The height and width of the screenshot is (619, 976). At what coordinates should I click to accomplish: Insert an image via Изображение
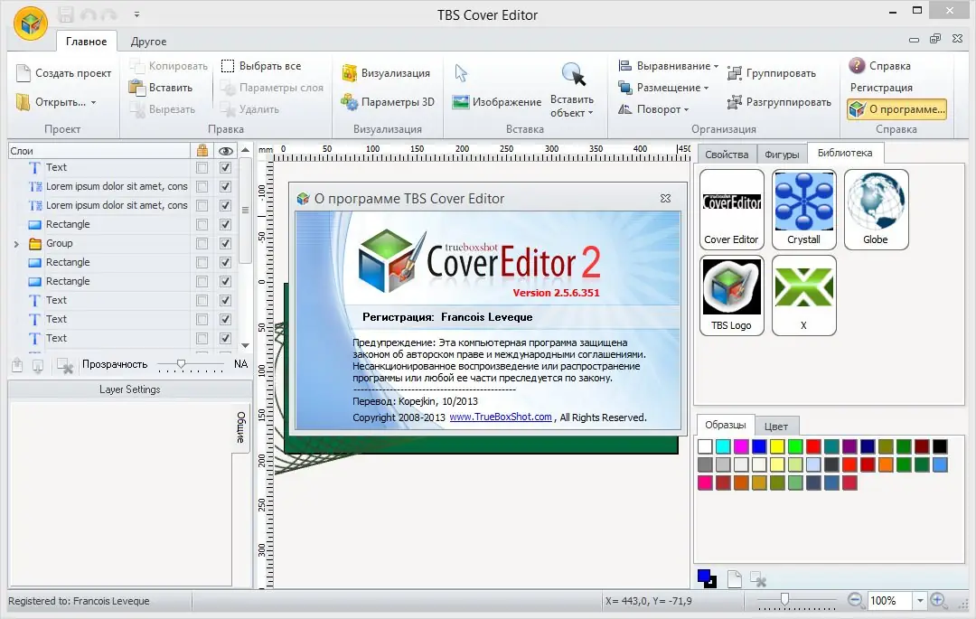(497, 102)
